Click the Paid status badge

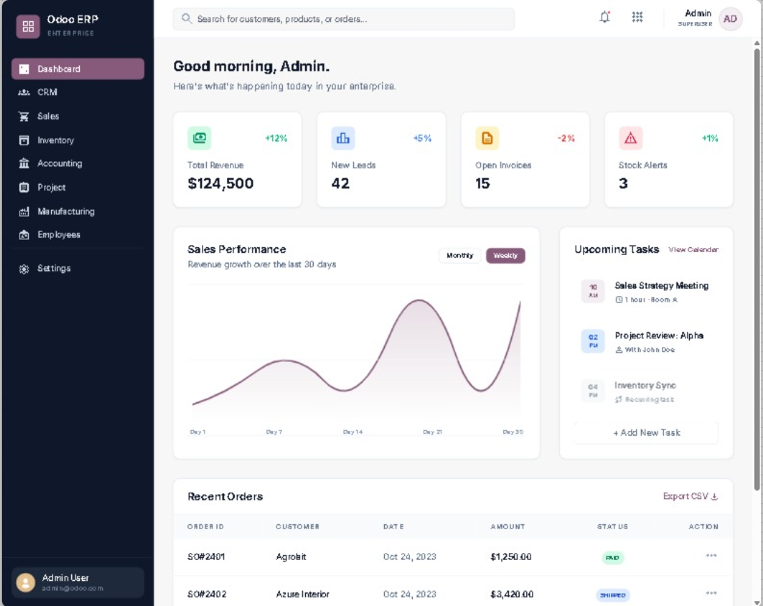(x=612, y=557)
